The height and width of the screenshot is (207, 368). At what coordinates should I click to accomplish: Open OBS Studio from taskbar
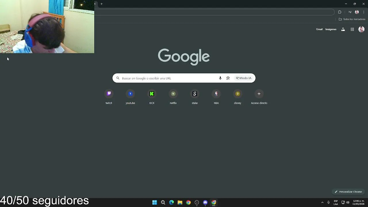(197, 202)
